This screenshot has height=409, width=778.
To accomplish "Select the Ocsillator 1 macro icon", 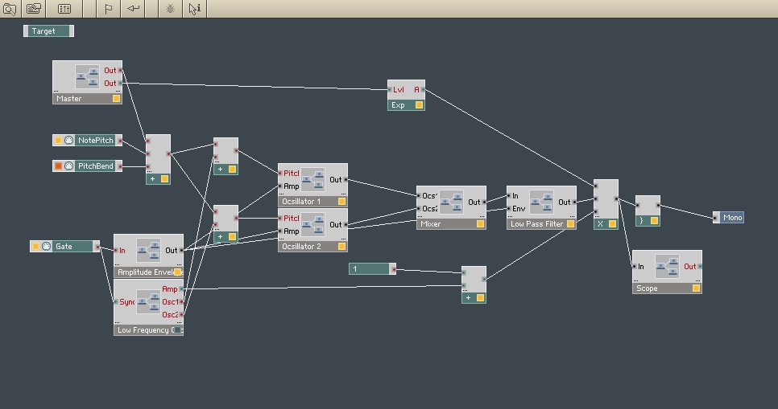I will point(313,180).
